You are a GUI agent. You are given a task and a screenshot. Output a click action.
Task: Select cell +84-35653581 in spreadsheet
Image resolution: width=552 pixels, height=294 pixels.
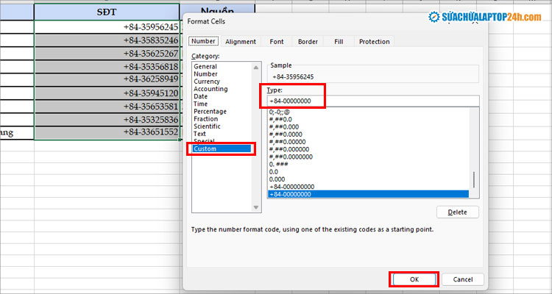pos(107,106)
